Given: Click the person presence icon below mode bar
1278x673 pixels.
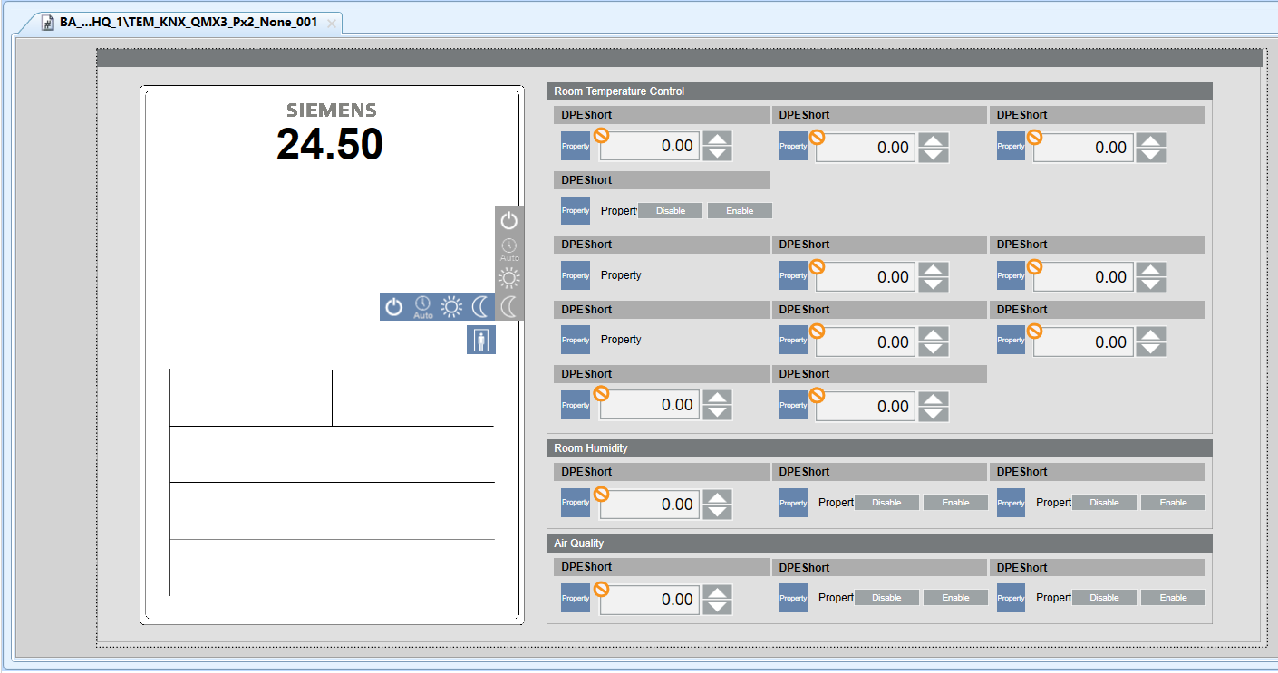Looking at the screenshot, I should [481, 340].
